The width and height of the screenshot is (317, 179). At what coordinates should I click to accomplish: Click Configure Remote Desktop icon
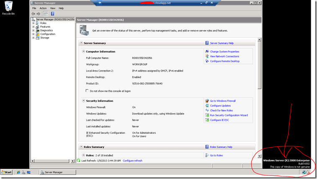(207, 61)
